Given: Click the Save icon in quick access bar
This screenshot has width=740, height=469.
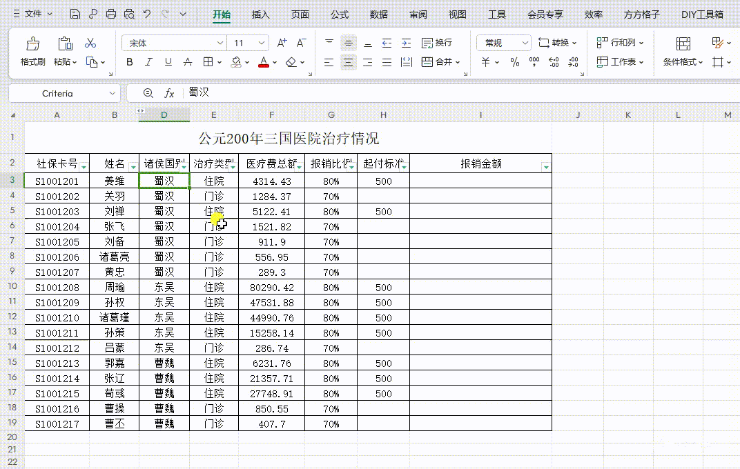Looking at the screenshot, I should point(75,14).
